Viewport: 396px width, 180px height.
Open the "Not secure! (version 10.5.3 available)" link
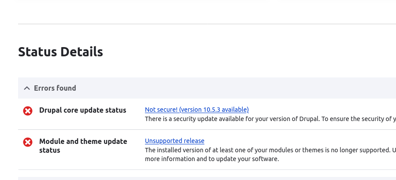pyautogui.click(x=196, y=110)
